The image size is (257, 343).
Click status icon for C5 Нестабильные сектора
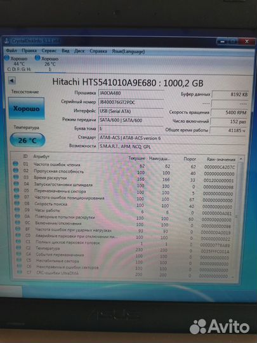coord(19,260)
